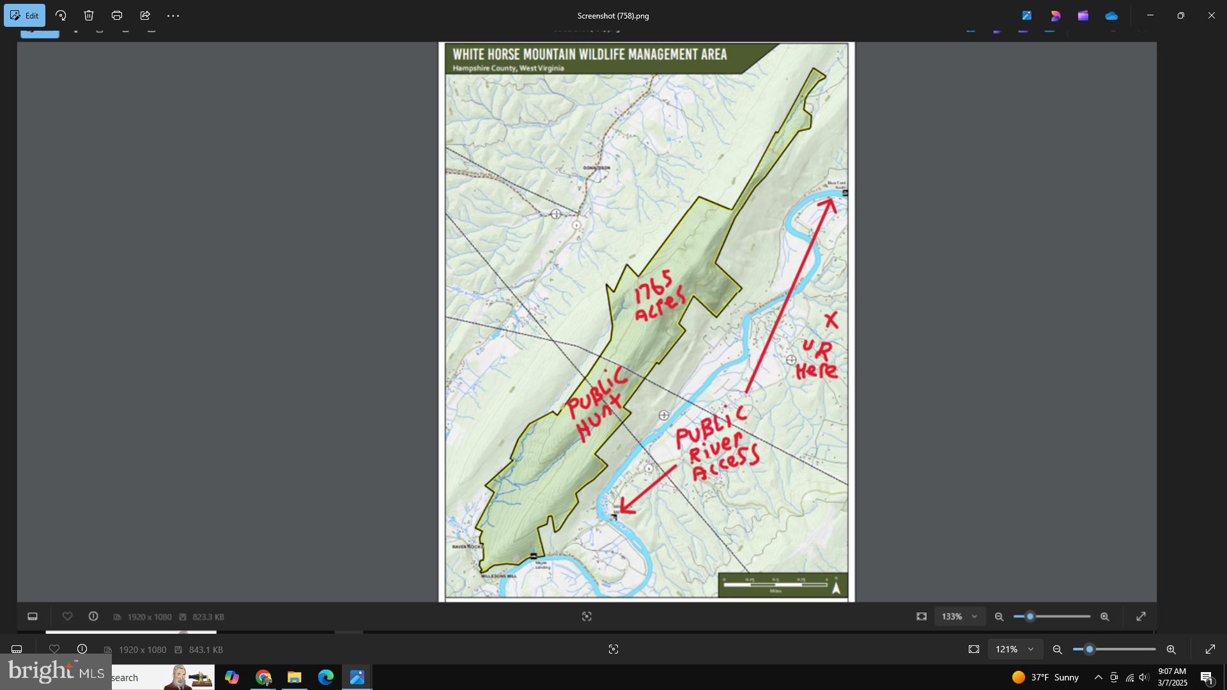This screenshot has height=690, width=1227.
Task: Click the OneDrive cloud icon
Action: 1111,15
